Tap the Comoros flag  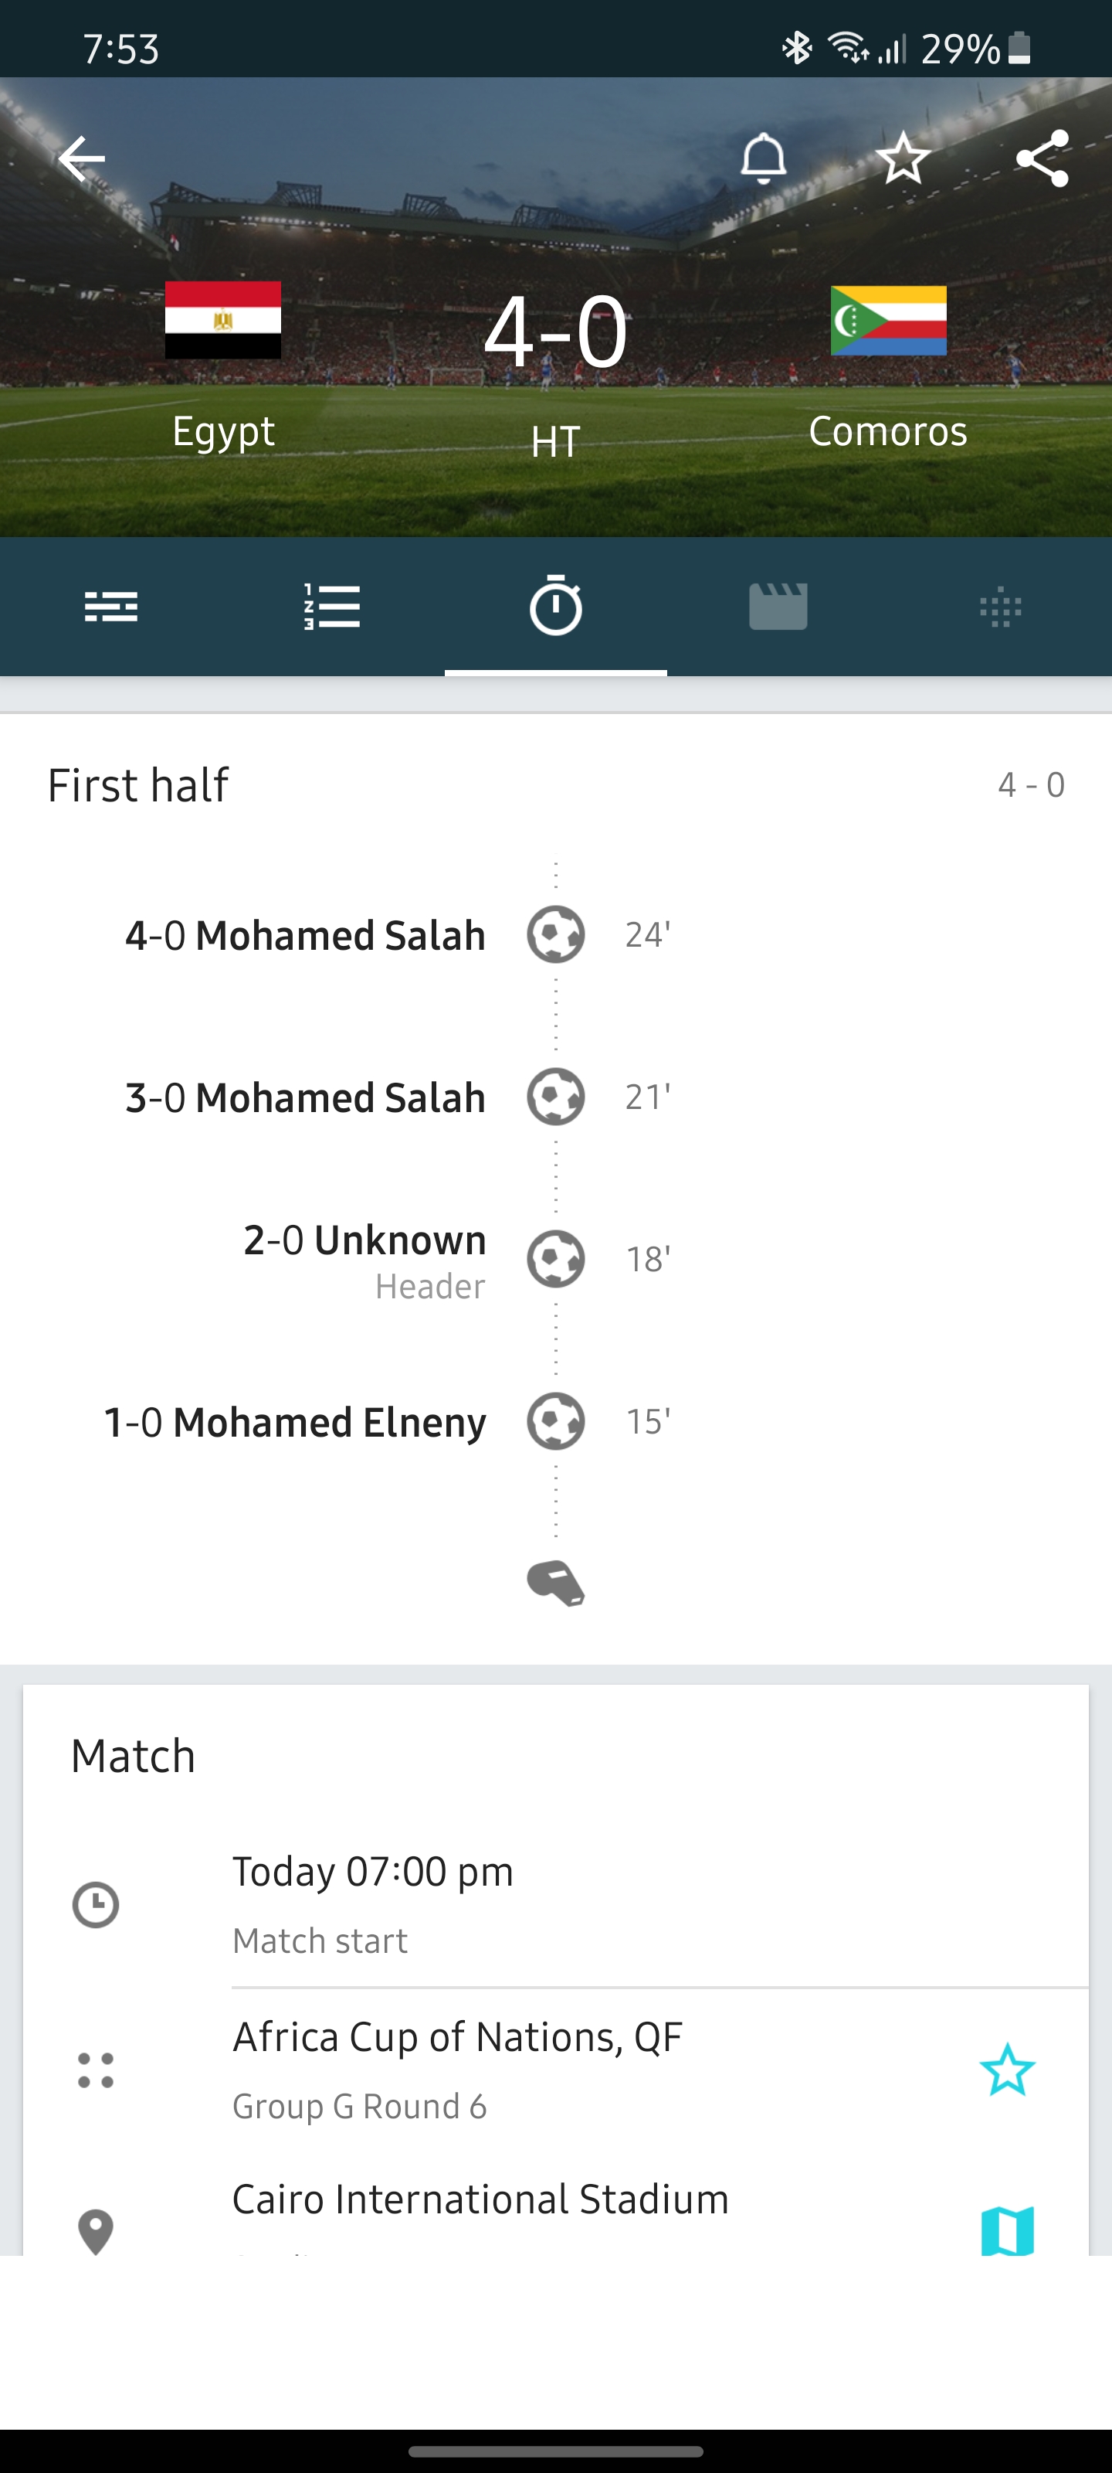point(889,321)
